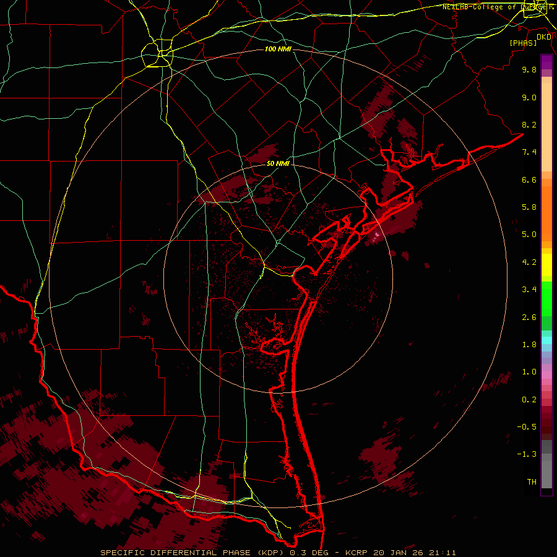Image resolution: width=557 pixels, height=557 pixels.
Task: Click the '3.4' legend value
Action: 529,290
